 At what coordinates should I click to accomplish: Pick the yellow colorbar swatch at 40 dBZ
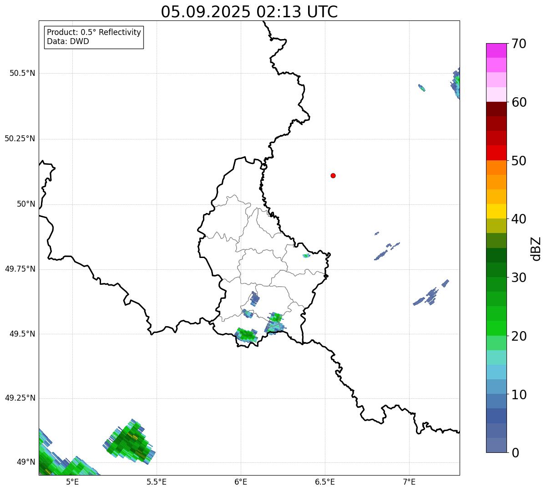(x=496, y=211)
